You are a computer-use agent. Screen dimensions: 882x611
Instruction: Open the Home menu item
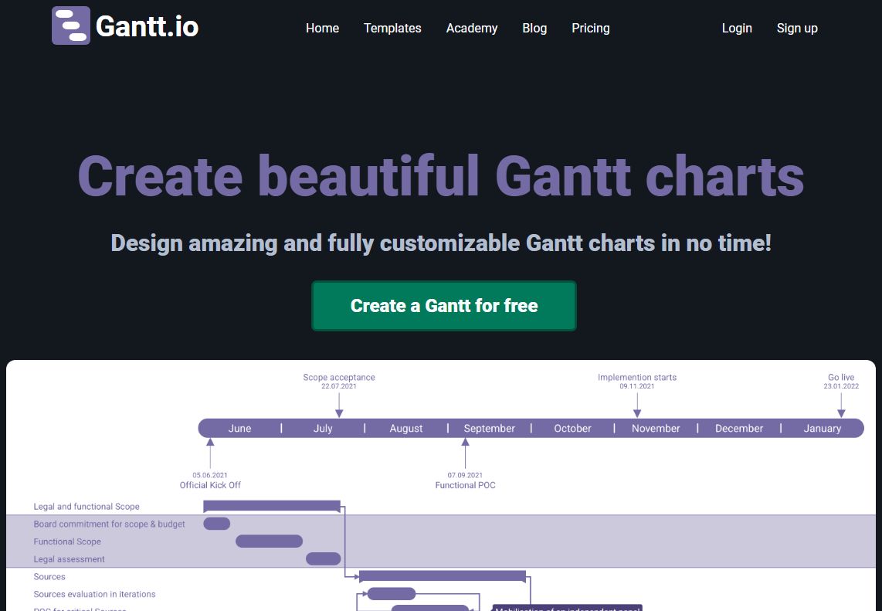pyautogui.click(x=322, y=28)
